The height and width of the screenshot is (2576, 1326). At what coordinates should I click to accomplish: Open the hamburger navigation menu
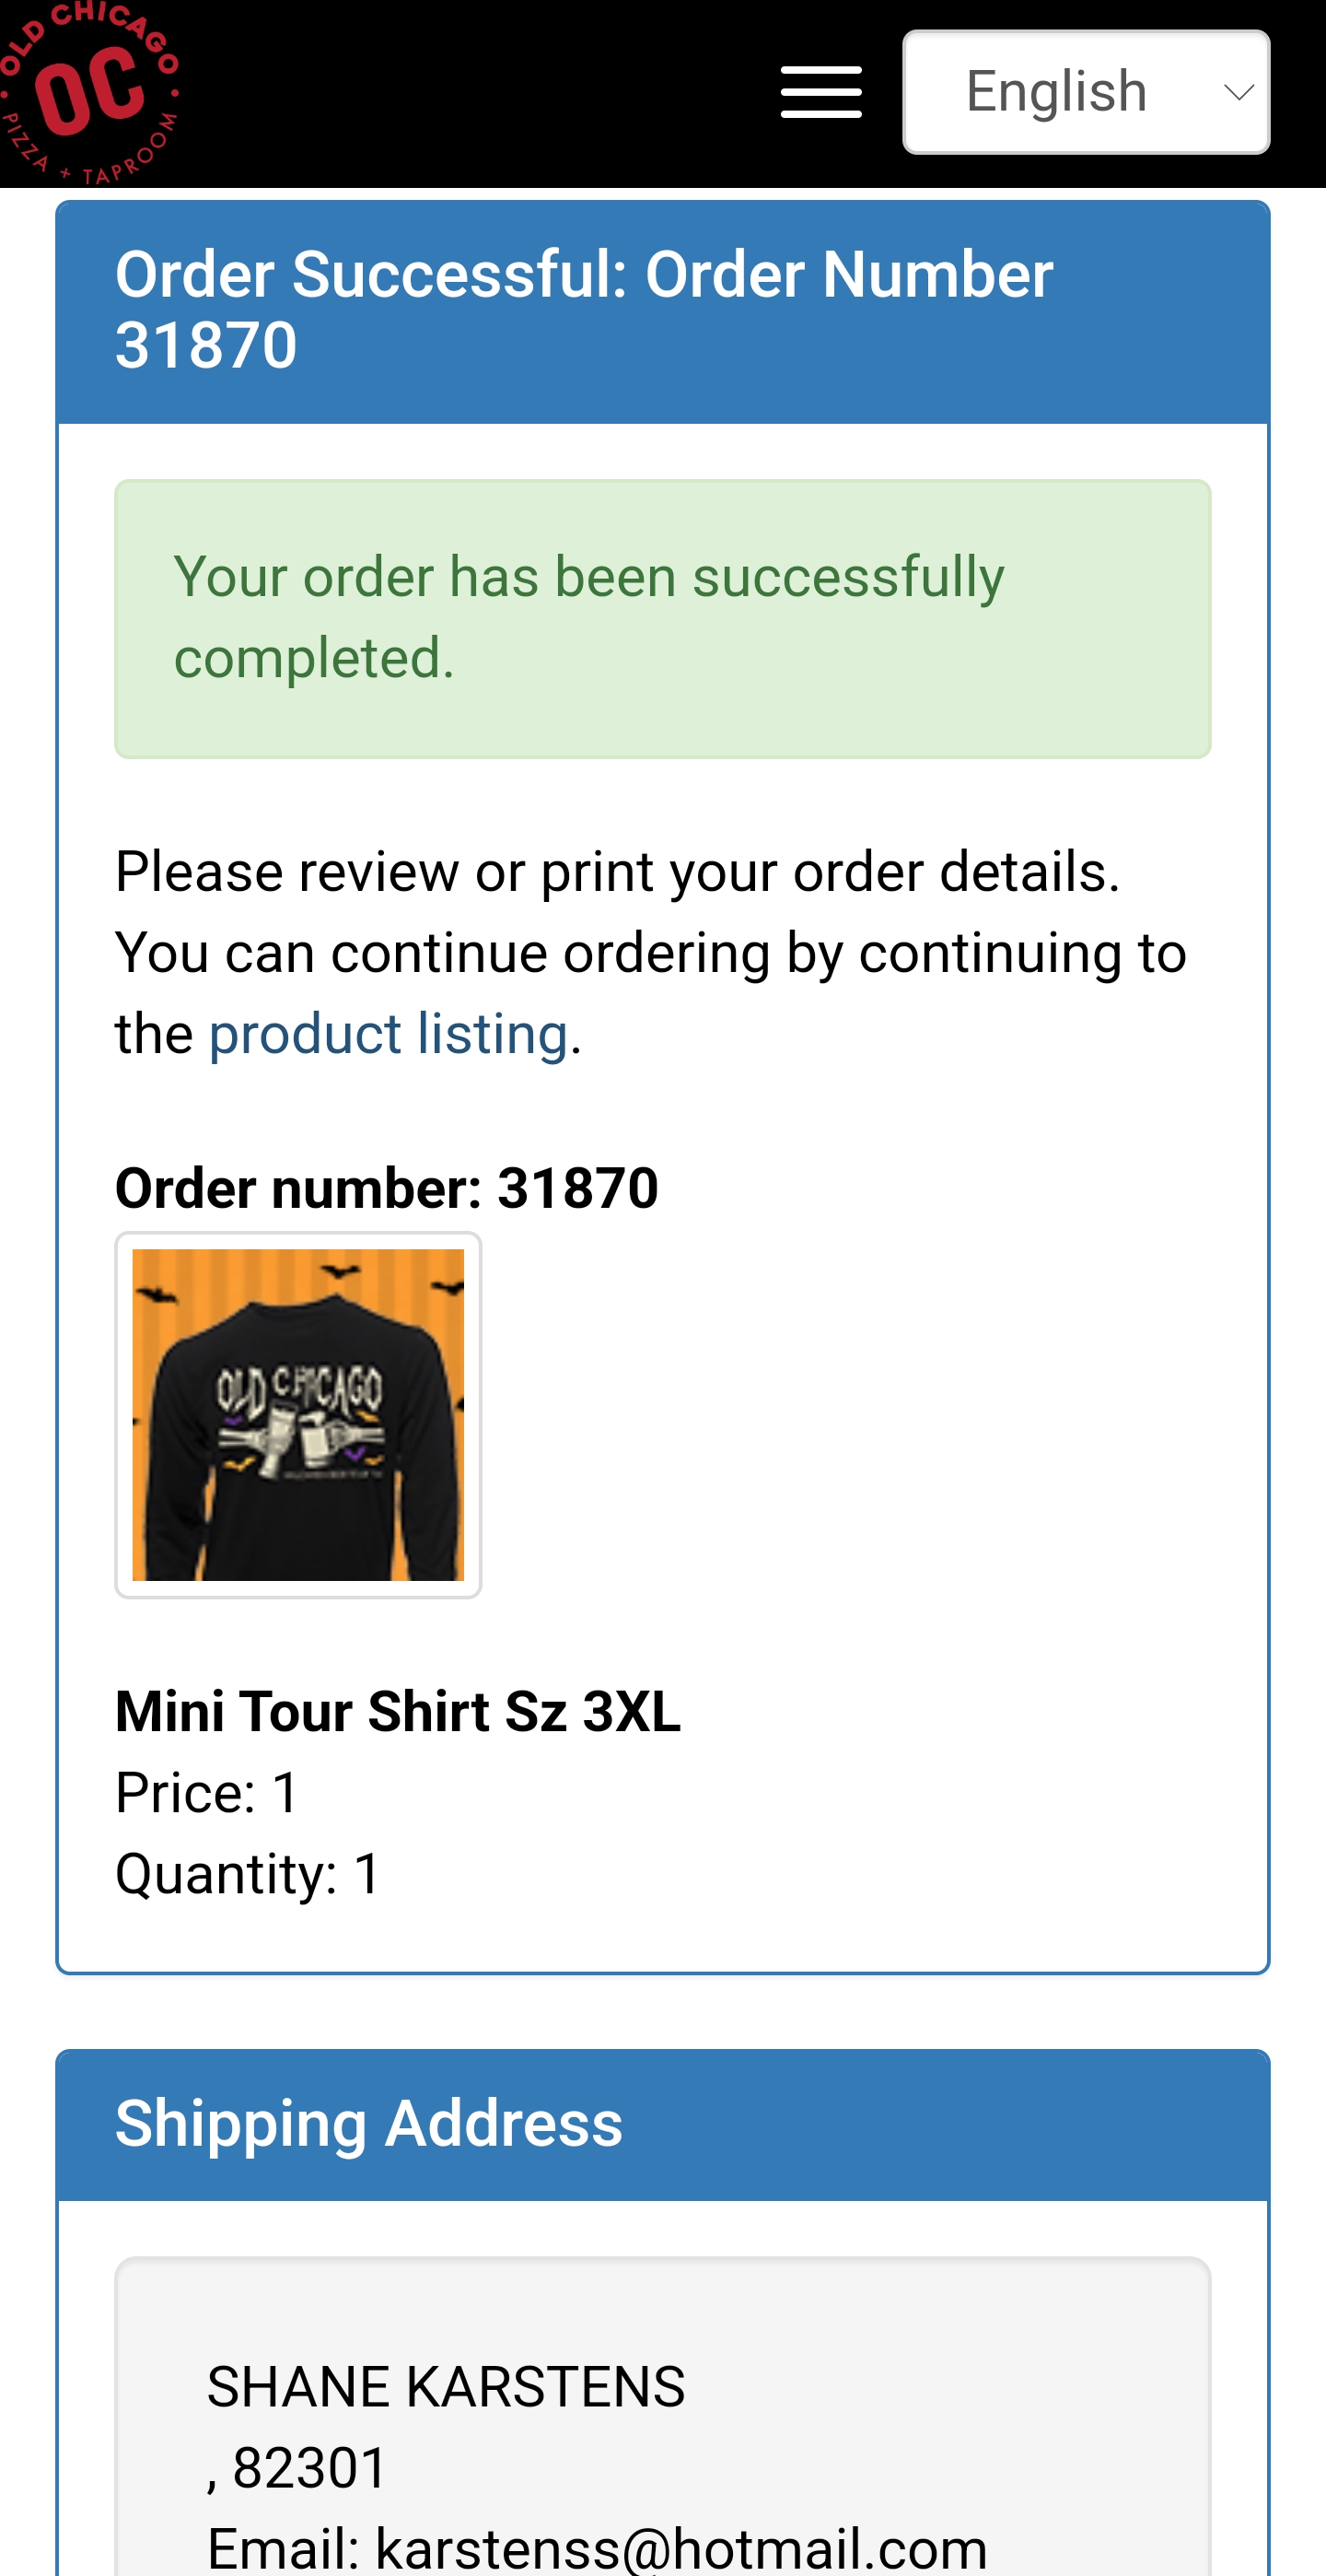pyautogui.click(x=820, y=92)
